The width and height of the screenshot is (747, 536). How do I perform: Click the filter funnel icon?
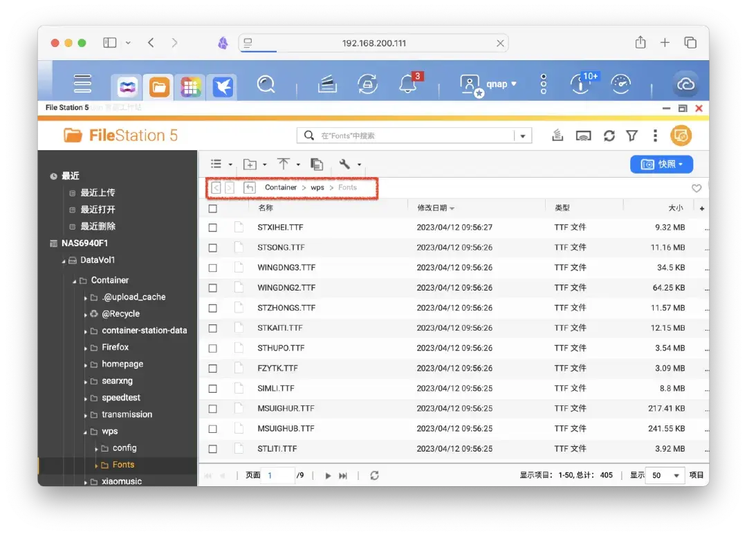(x=631, y=136)
